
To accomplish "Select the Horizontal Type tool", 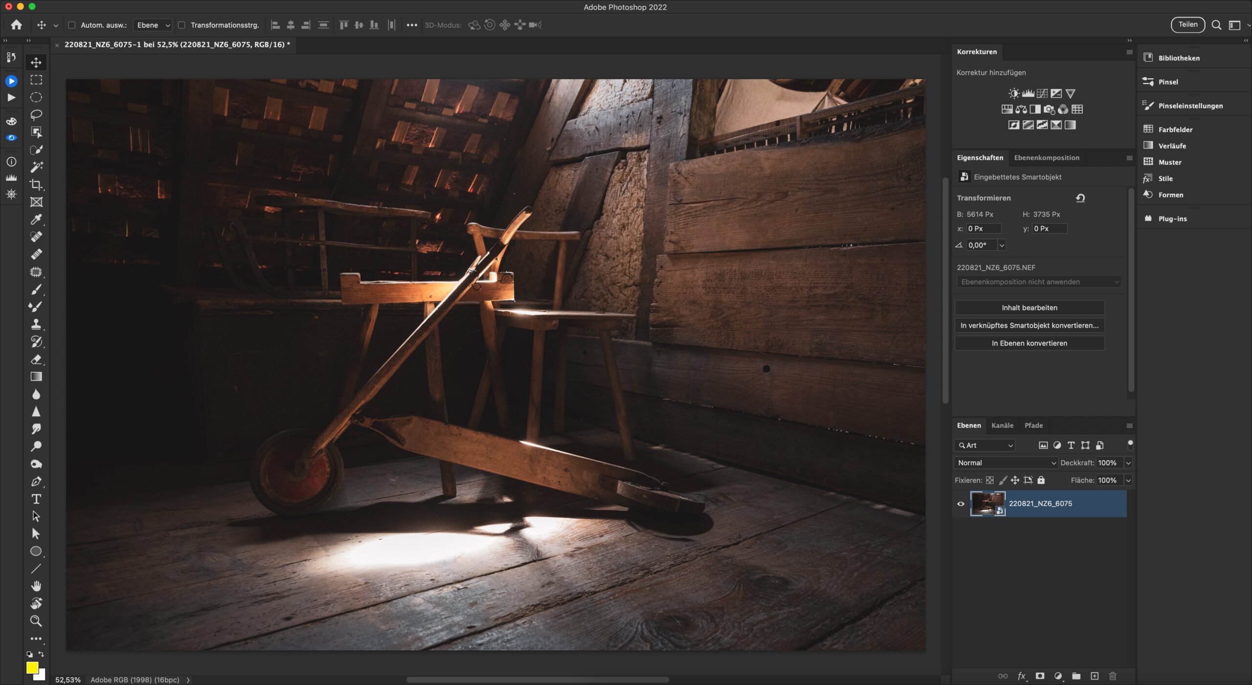I will pos(36,499).
